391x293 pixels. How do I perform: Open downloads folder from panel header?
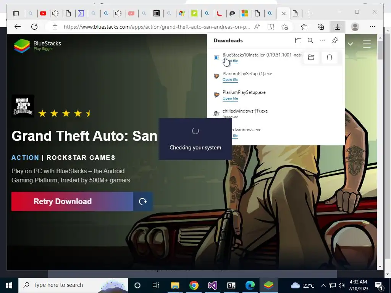pyautogui.click(x=298, y=40)
